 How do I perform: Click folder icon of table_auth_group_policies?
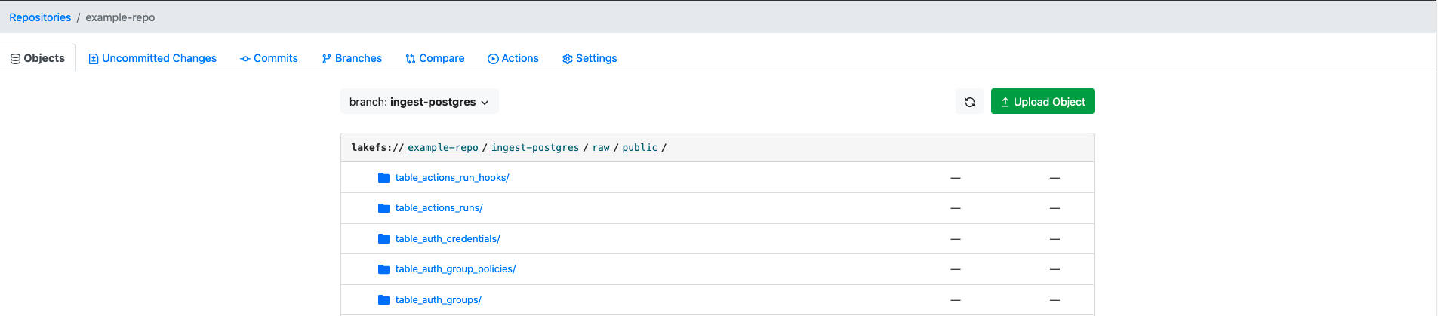(x=383, y=269)
